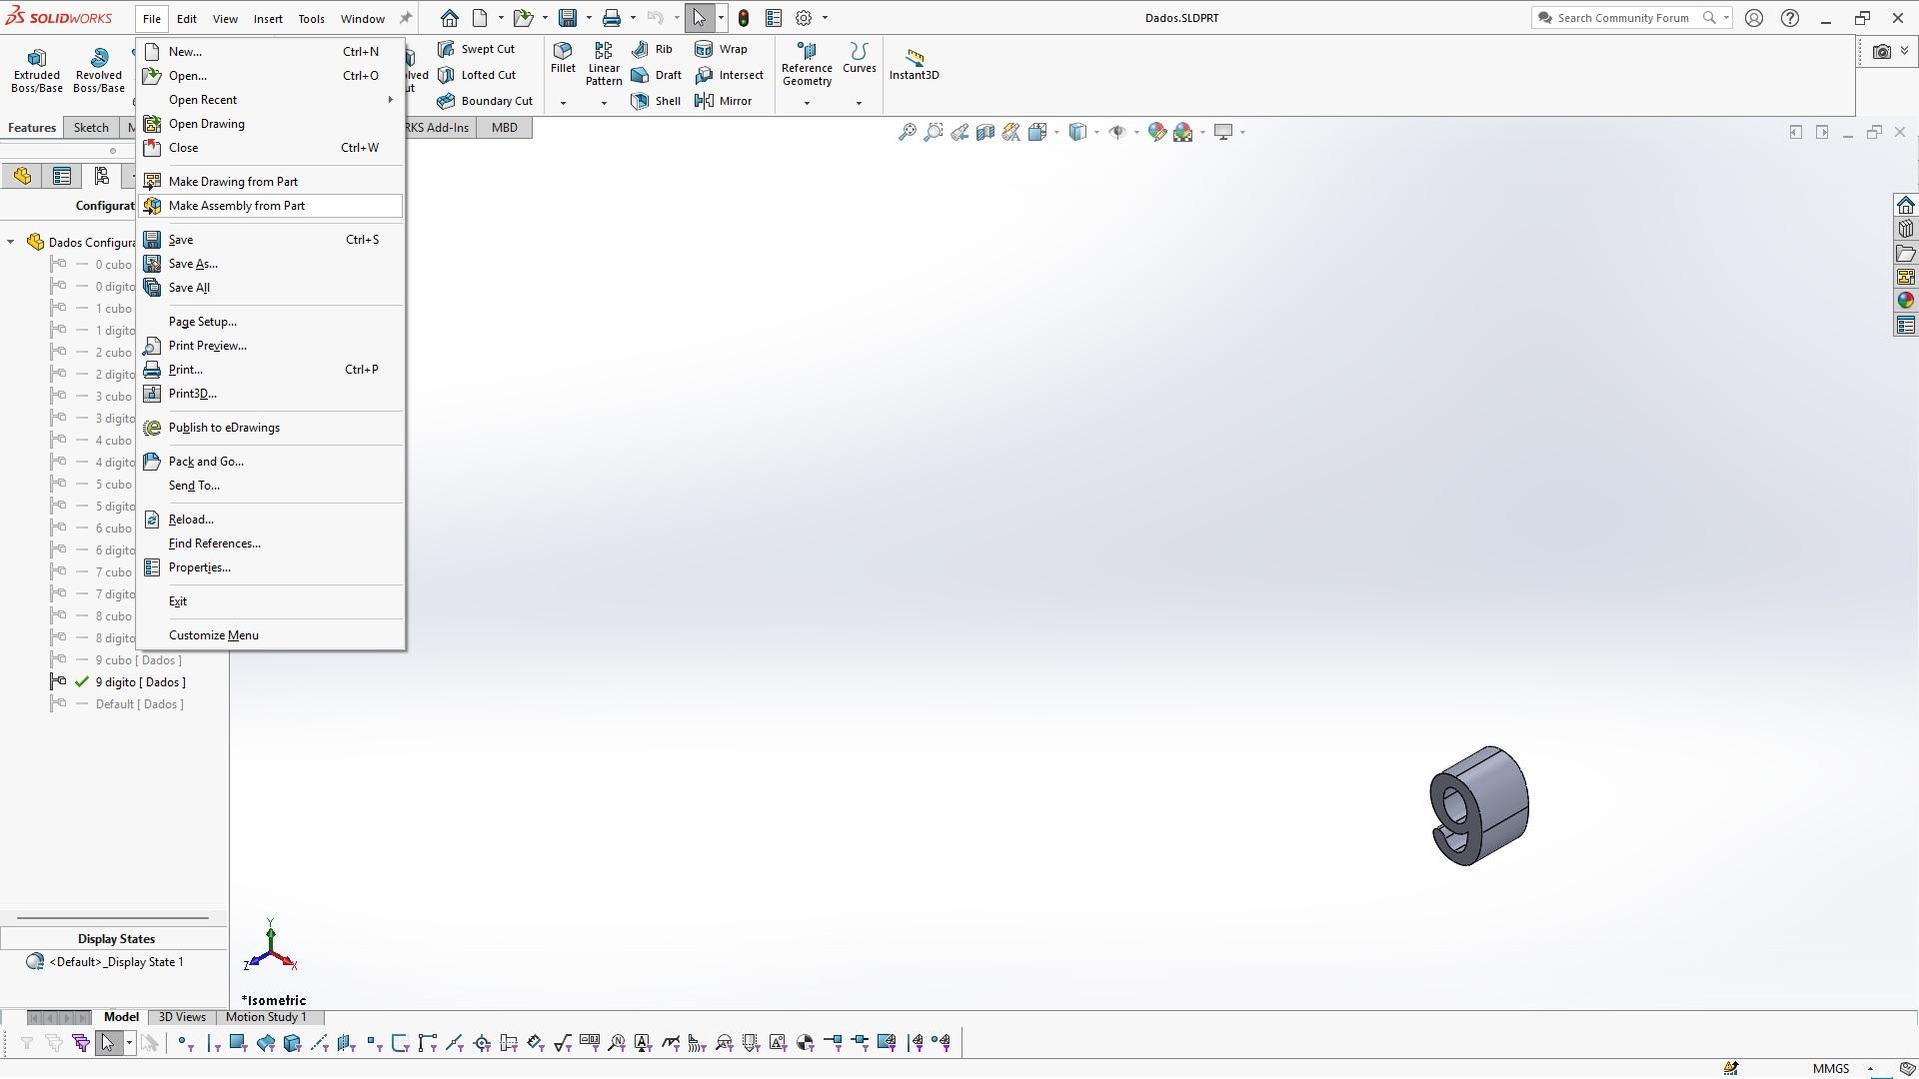The height and width of the screenshot is (1079, 1919).
Task: Open the Edit menu
Action: 187,18
